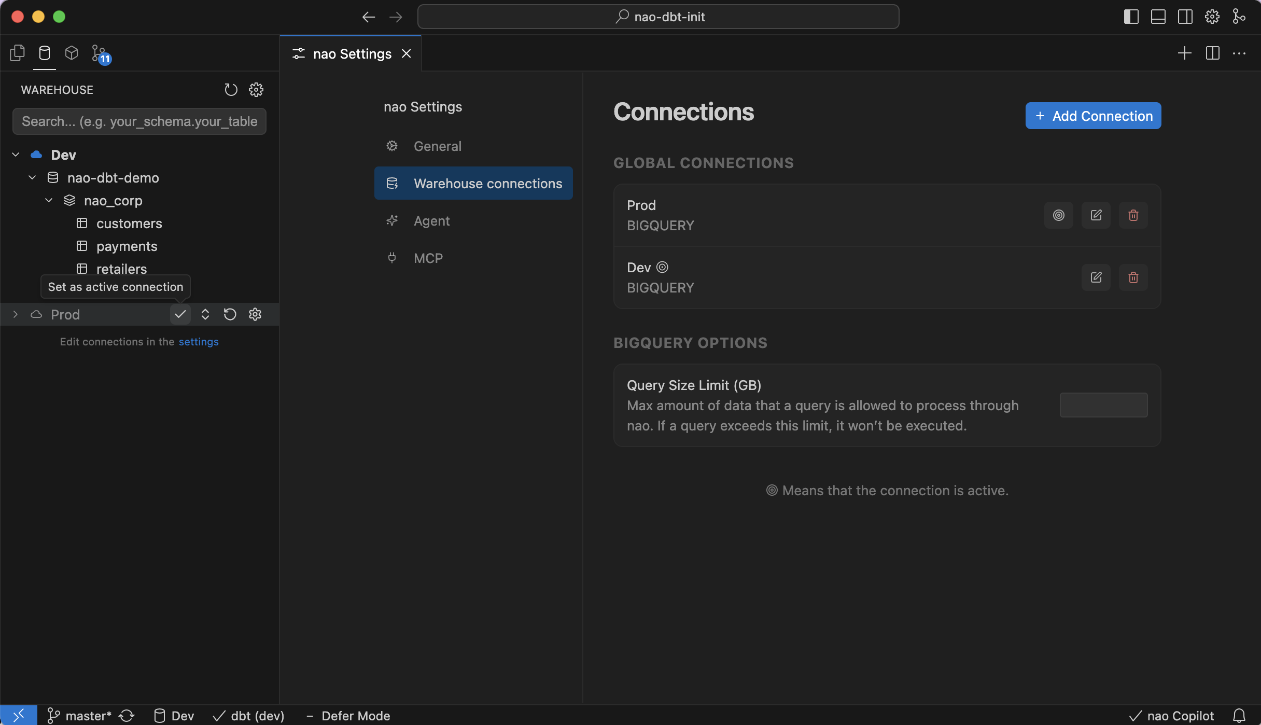Activate Prod connection via target icon

tap(1058, 215)
